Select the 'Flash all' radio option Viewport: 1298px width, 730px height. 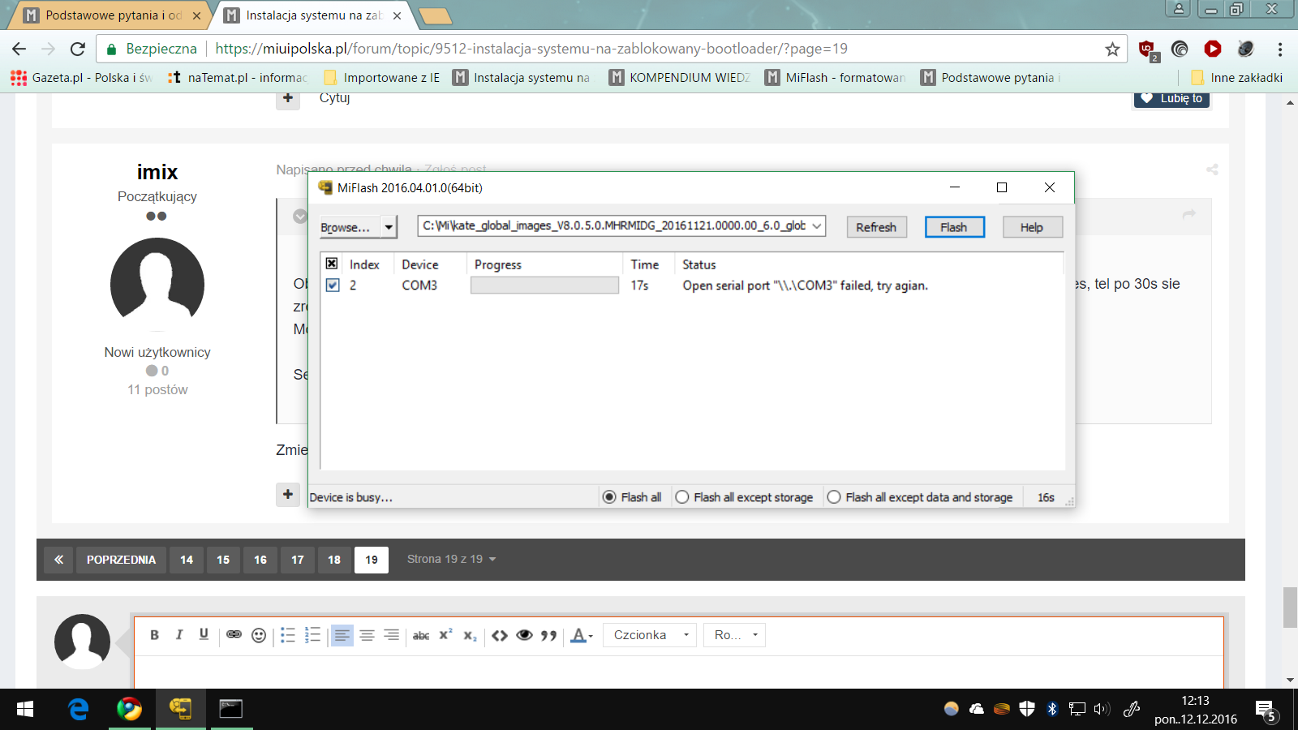click(x=610, y=497)
